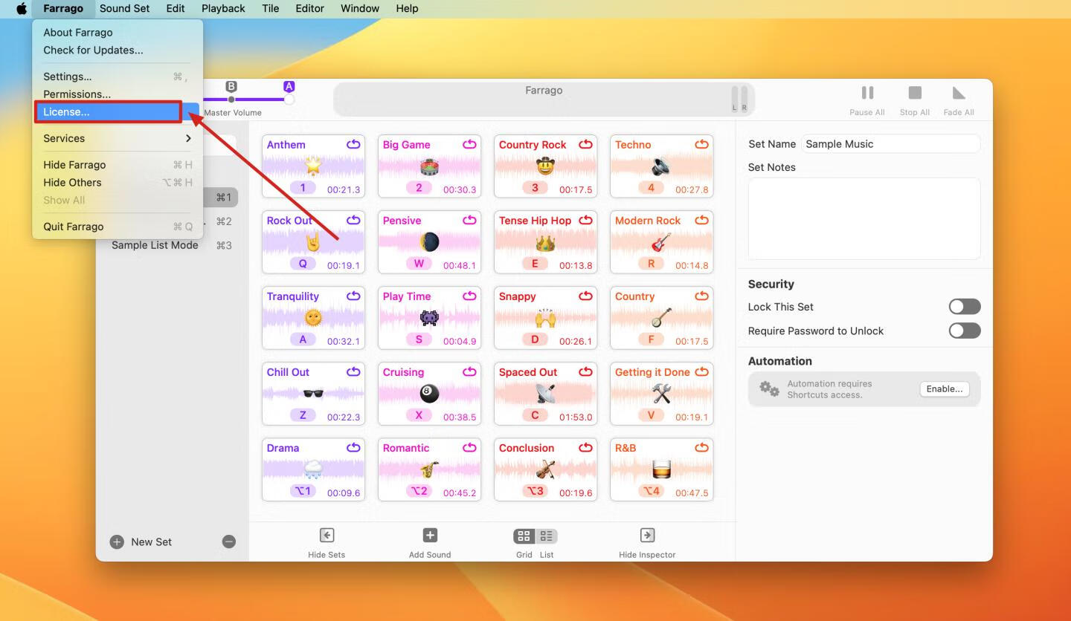
Task: Click the Set Name input field
Action: coord(890,144)
